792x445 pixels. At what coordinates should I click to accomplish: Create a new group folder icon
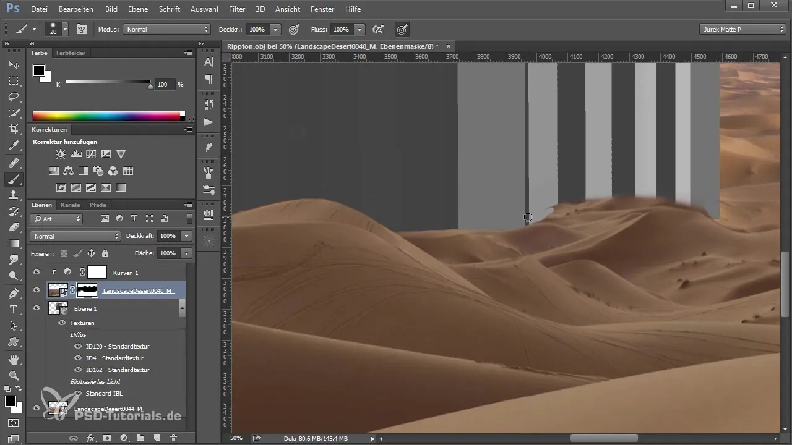pos(140,438)
